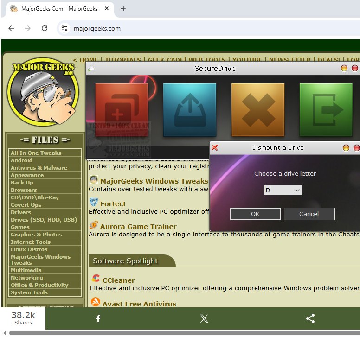
Task: Click the orange X dismount tile
Action: tap(258, 110)
